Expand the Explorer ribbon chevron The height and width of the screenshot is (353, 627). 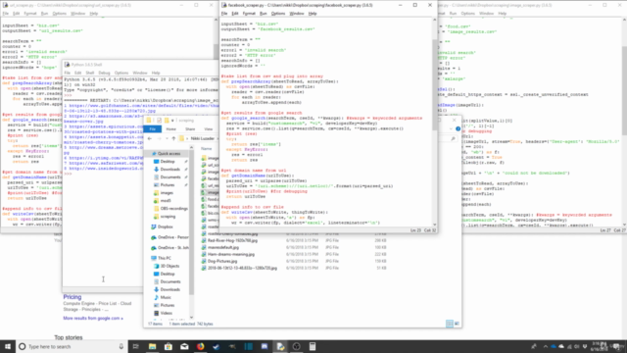click(451, 128)
